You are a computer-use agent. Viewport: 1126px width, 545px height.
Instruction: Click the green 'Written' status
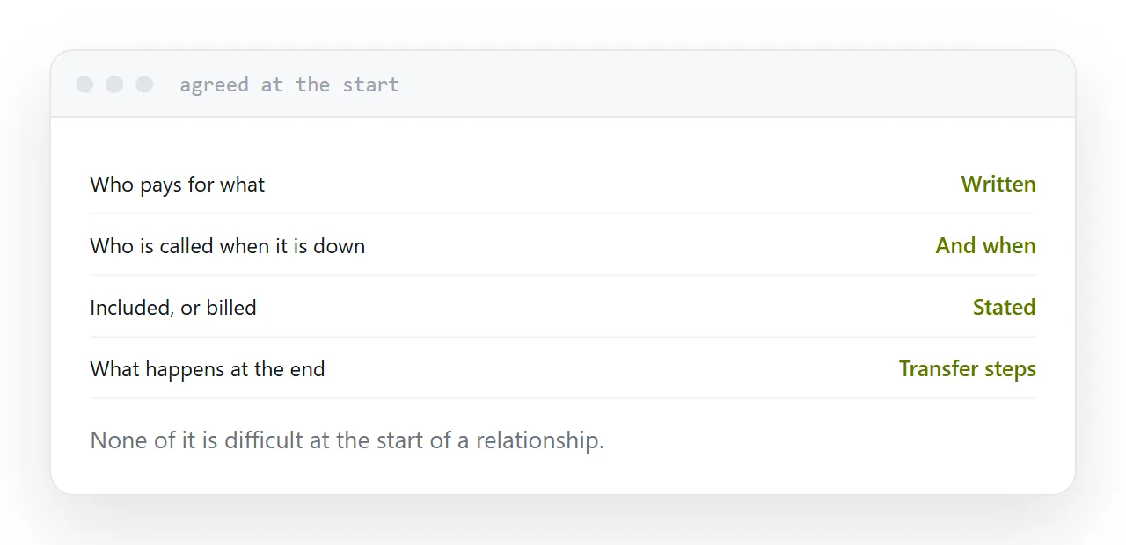pos(998,185)
